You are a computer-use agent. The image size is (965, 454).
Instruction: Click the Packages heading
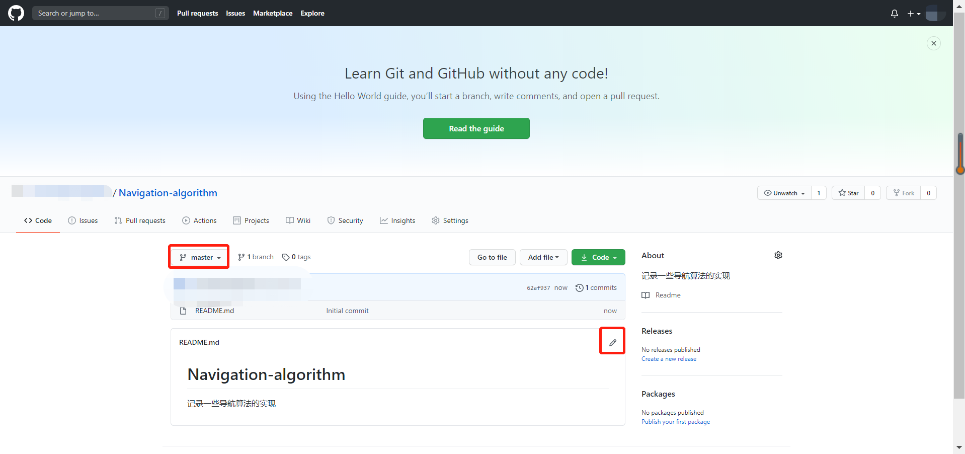click(658, 394)
